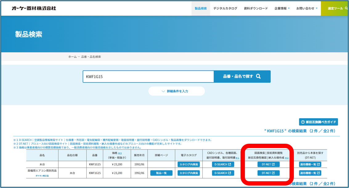Viewport: 349px width, 188px height.
Task: Click the 詳細ページ column header
Action: point(161,155)
